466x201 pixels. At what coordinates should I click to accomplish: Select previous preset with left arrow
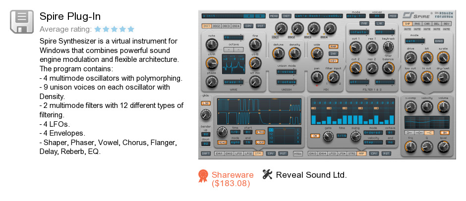[x=249, y=16]
